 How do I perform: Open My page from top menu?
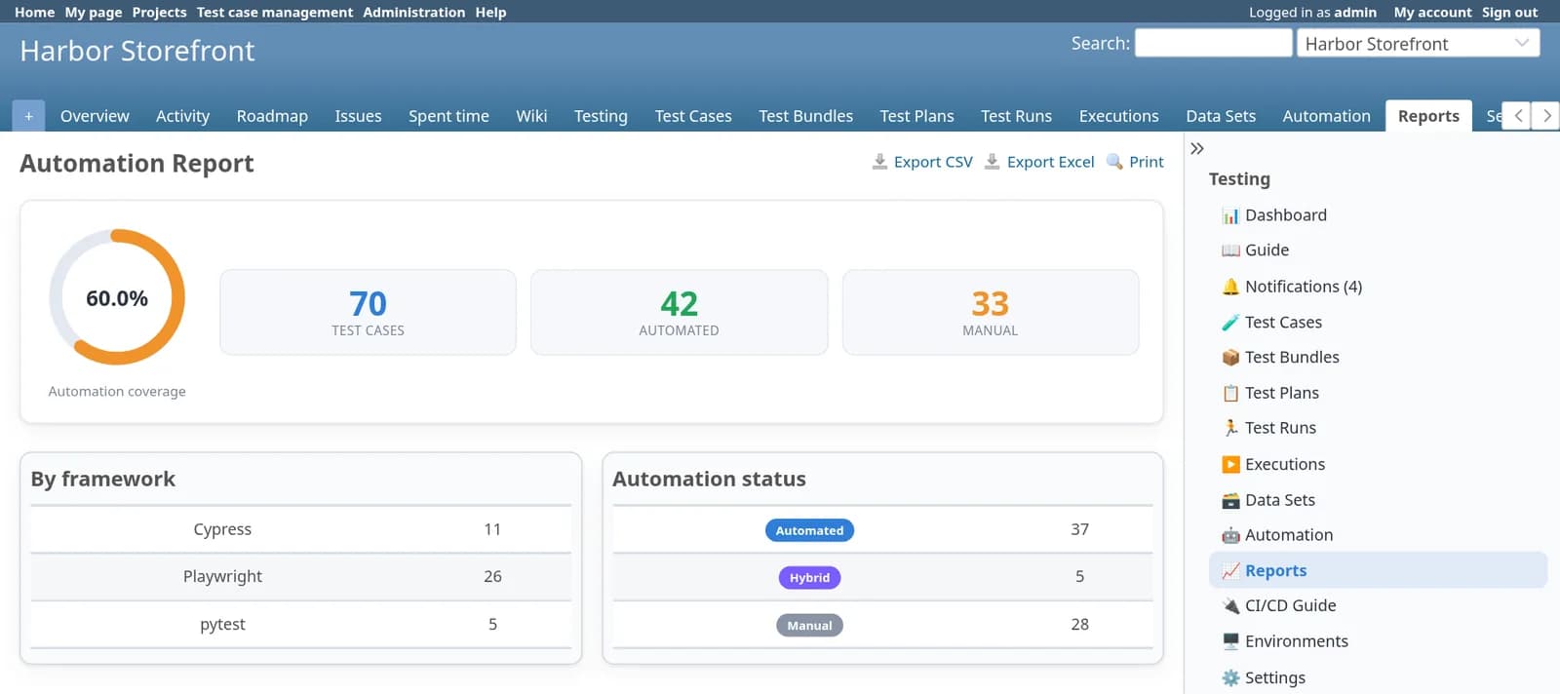[94, 12]
